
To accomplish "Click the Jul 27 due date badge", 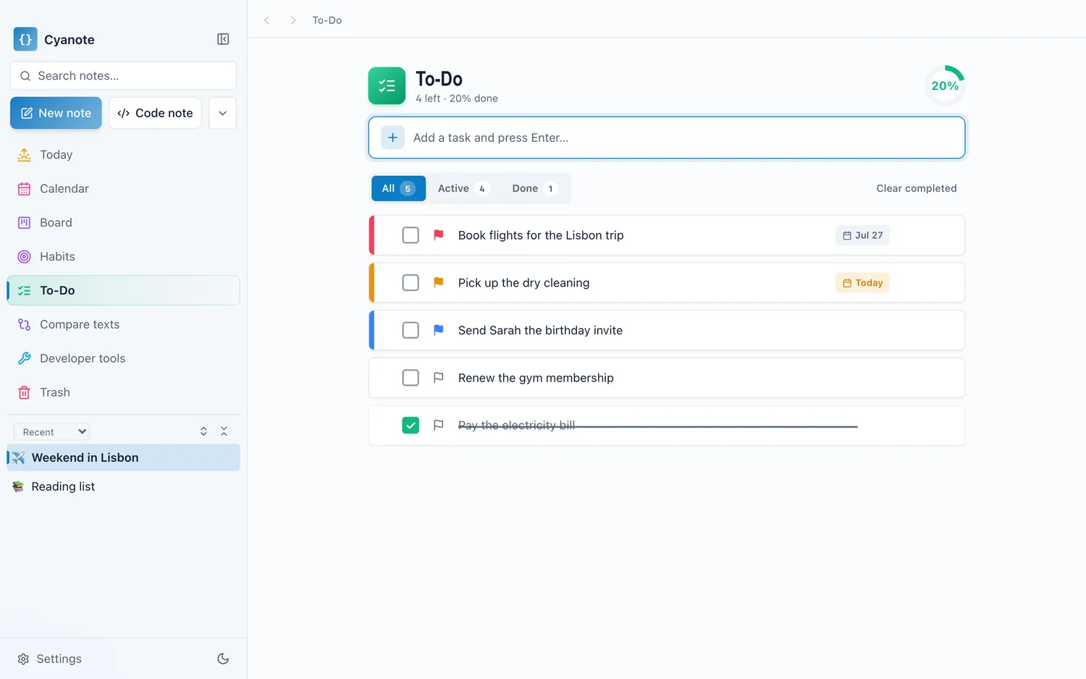I will (862, 235).
